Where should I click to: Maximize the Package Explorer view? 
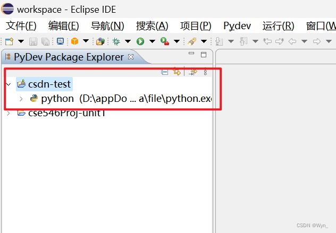tap(204, 55)
